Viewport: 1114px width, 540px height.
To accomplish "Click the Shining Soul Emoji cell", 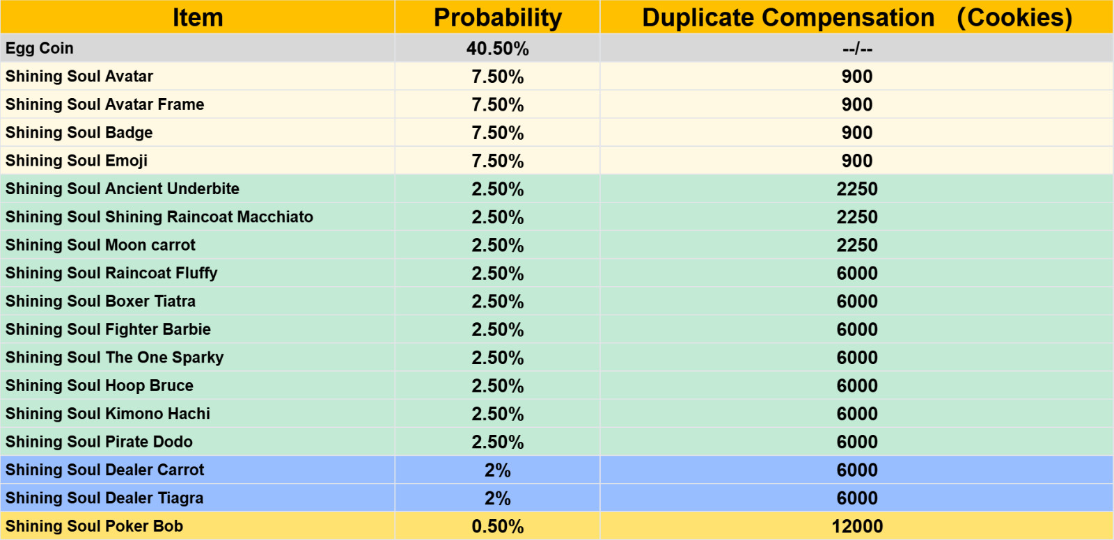I will 198,160.
